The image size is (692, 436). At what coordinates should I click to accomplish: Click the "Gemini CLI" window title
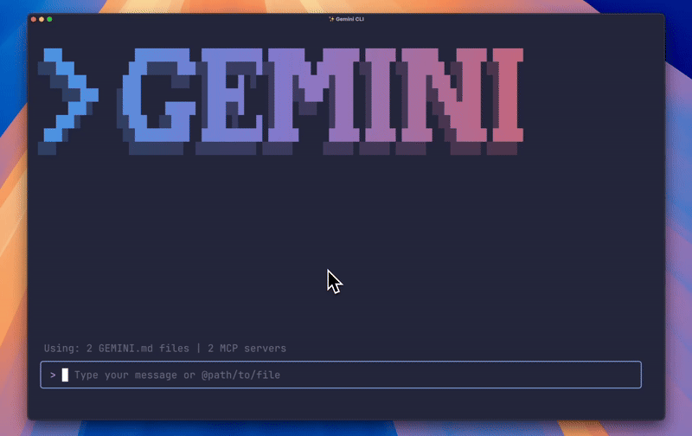click(349, 19)
